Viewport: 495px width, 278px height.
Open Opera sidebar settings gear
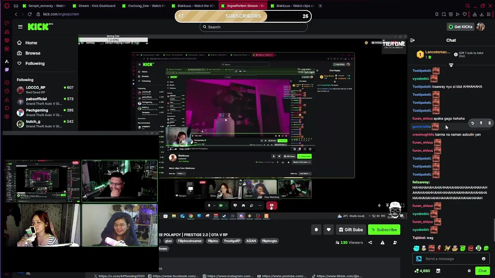click(7, 117)
